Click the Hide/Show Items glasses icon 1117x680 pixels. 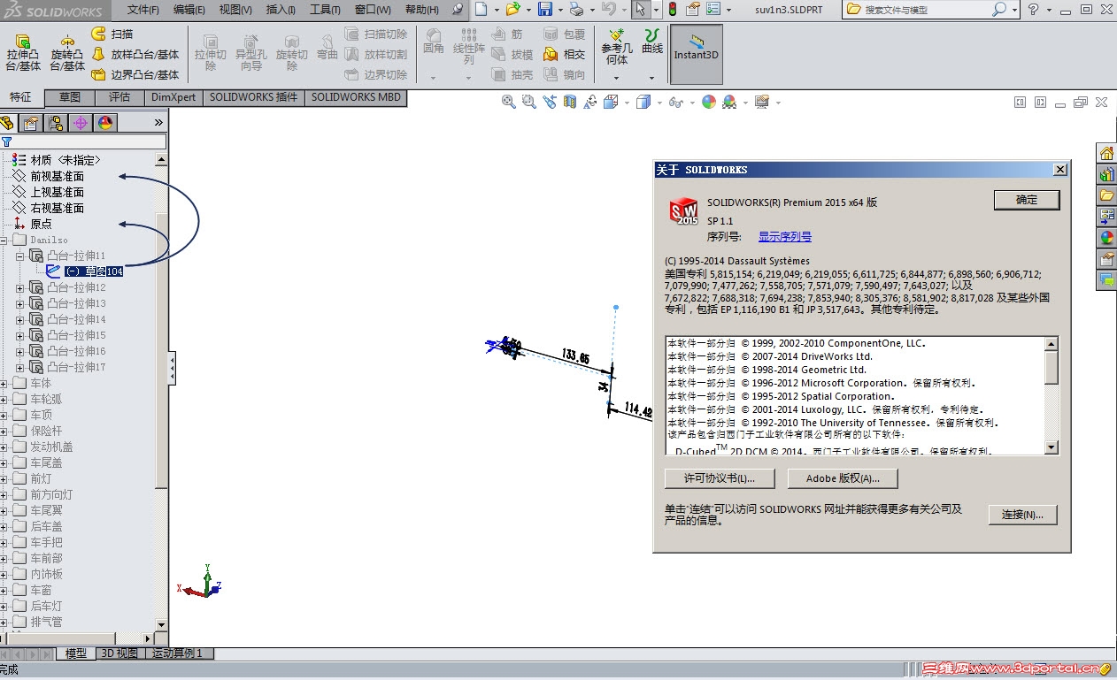click(676, 103)
